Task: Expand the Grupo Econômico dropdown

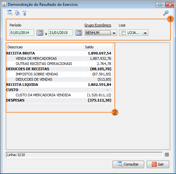Action: click(114, 33)
